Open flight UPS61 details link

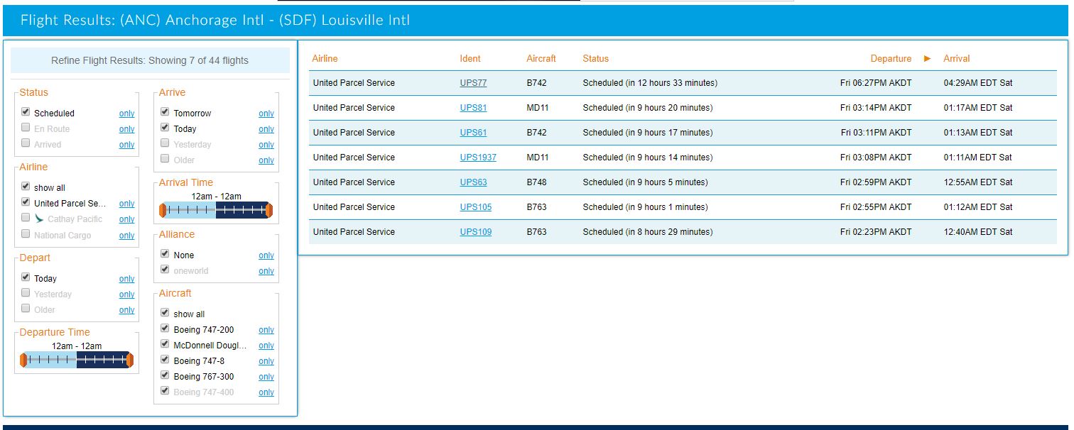pos(473,133)
